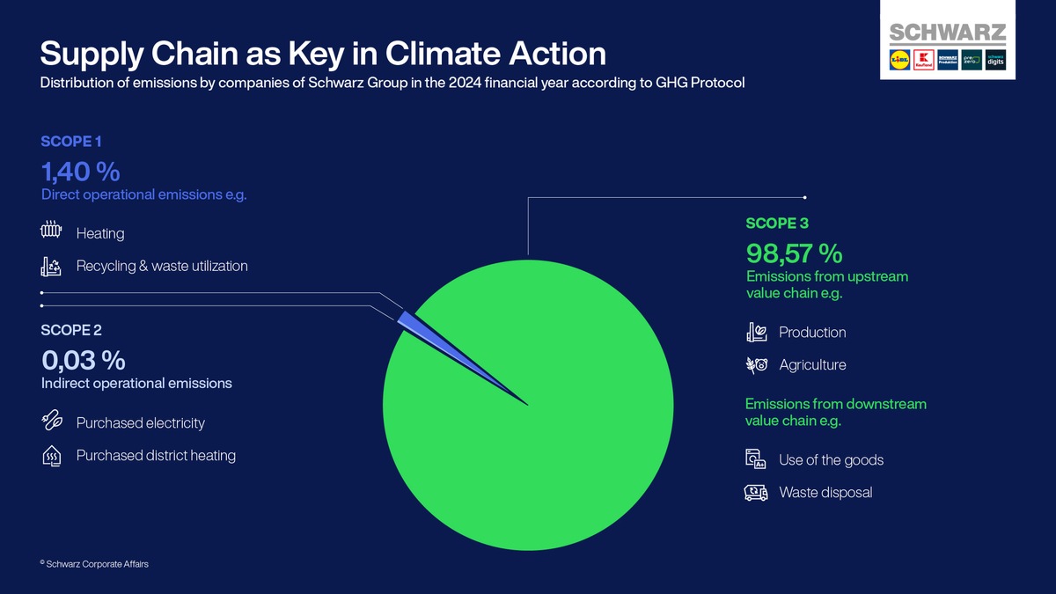Click the 0,03 % Scope 2 figure
This screenshot has height=594, width=1056.
83,361
